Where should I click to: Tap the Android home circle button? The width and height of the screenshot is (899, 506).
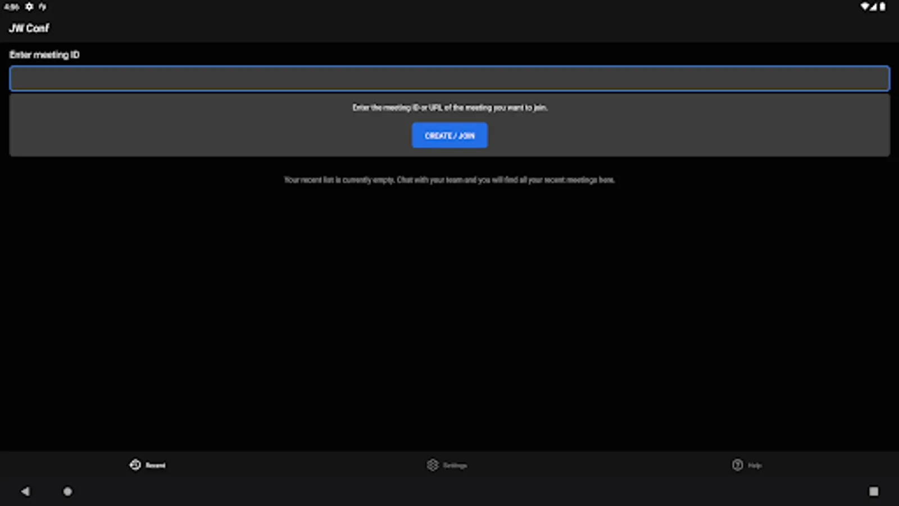point(67,491)
